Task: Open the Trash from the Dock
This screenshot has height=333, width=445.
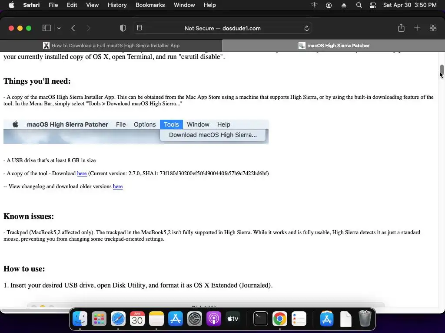Action: point(365,319)
